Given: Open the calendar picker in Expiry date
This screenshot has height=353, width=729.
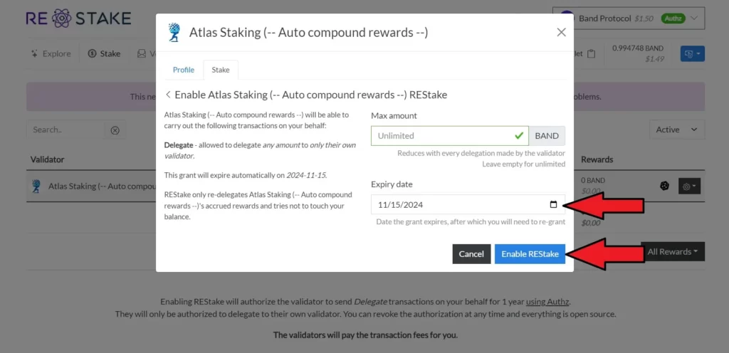Looking at the screenshot, I should [x=553, y=205].
